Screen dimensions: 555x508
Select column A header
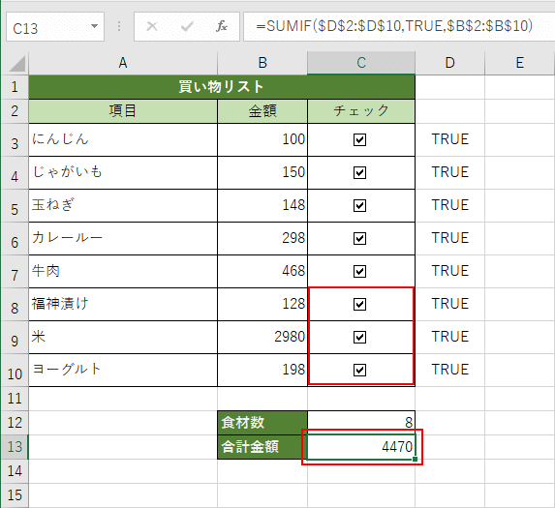click(123, 63)
